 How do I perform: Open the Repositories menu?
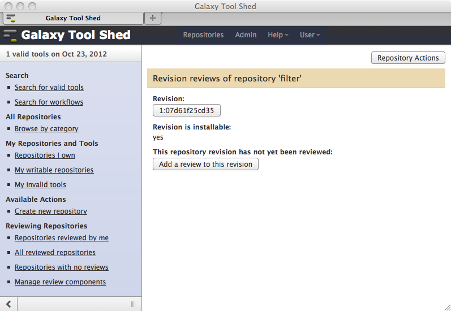click(203, 35)
